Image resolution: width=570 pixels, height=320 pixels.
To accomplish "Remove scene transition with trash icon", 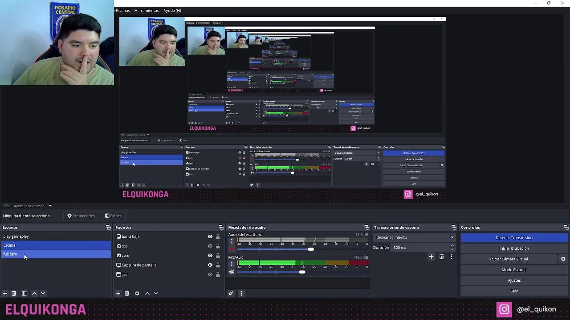I will pos(441,256).
